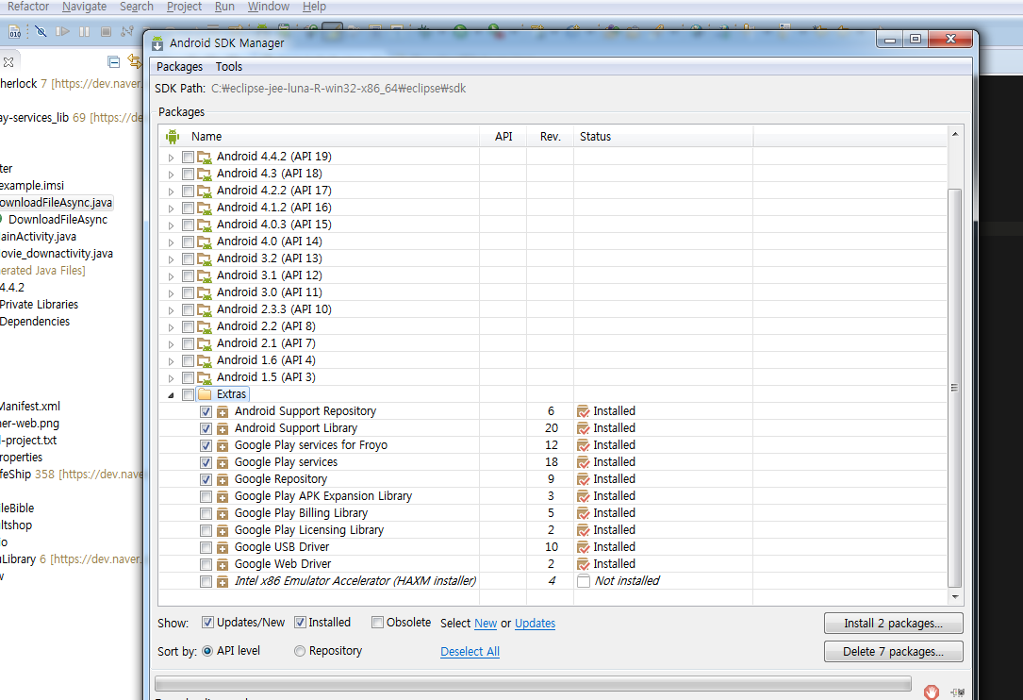Enable the Obsolete show filter checkbox
Screen dimensions: 1023x700
377,623
